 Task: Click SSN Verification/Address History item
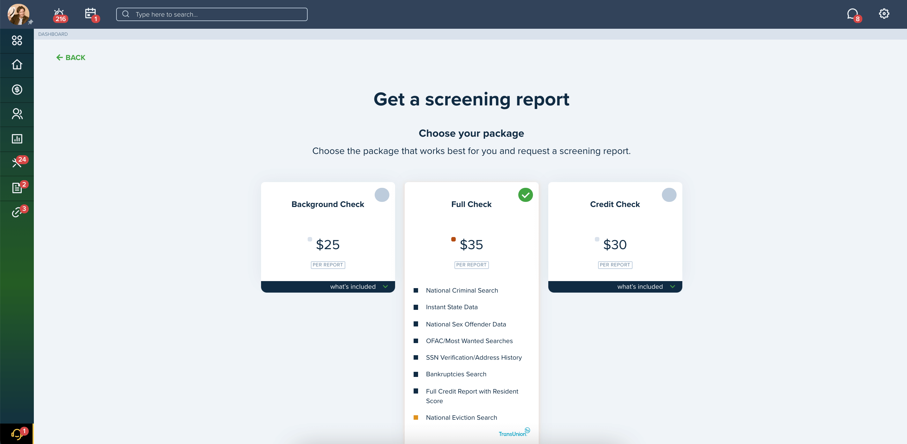(x=474, y=357)
